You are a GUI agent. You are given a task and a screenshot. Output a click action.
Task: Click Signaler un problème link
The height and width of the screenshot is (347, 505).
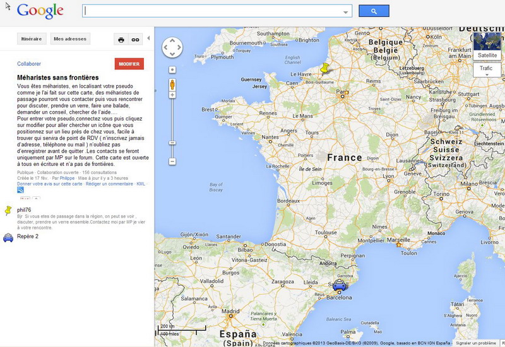tap(476, 343)
